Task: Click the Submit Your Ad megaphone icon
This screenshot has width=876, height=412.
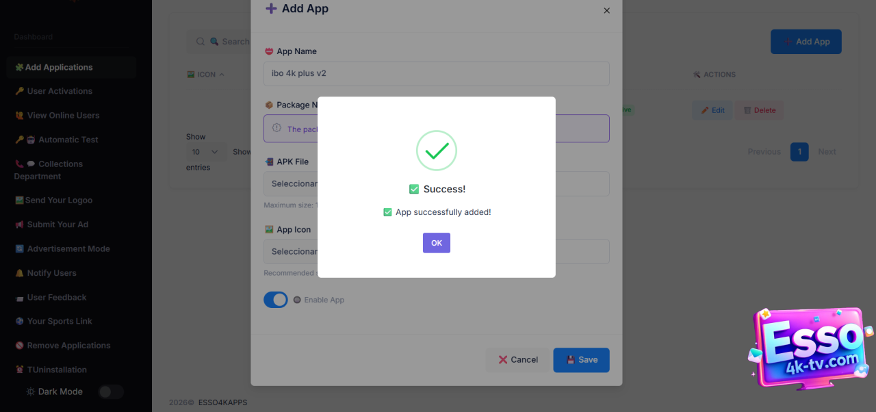Action: click(19, 224)
